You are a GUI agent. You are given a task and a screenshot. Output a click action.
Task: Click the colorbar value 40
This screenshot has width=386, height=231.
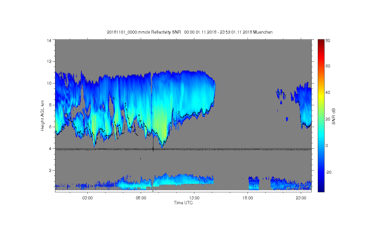click(328, 92)
